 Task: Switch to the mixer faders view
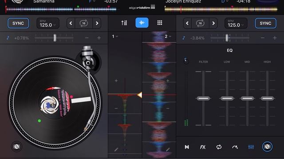(x=124, y=23)
